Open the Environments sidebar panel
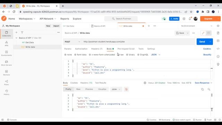The width and height of the screenshot is (222, 125). [7, 53]
